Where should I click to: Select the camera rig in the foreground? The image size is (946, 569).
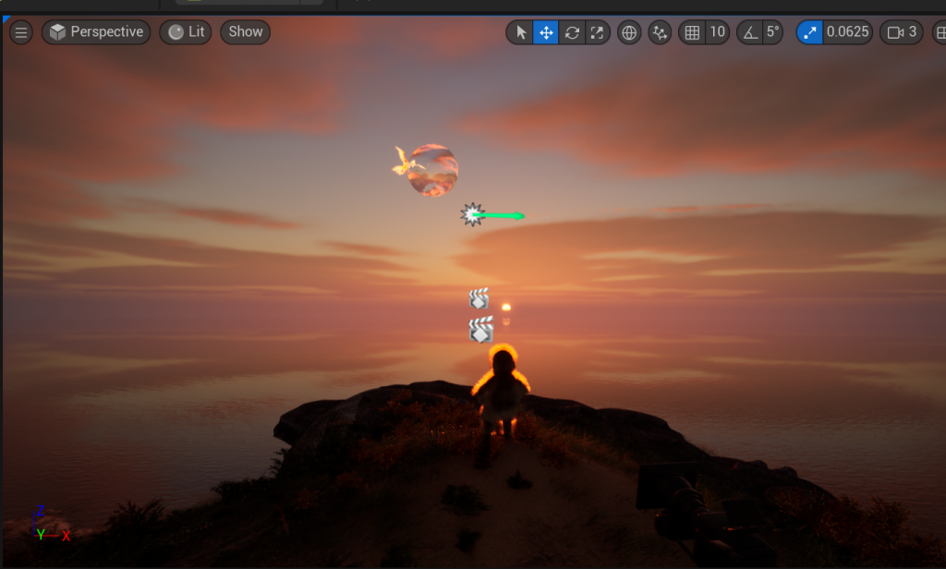(x=706, y=513)
